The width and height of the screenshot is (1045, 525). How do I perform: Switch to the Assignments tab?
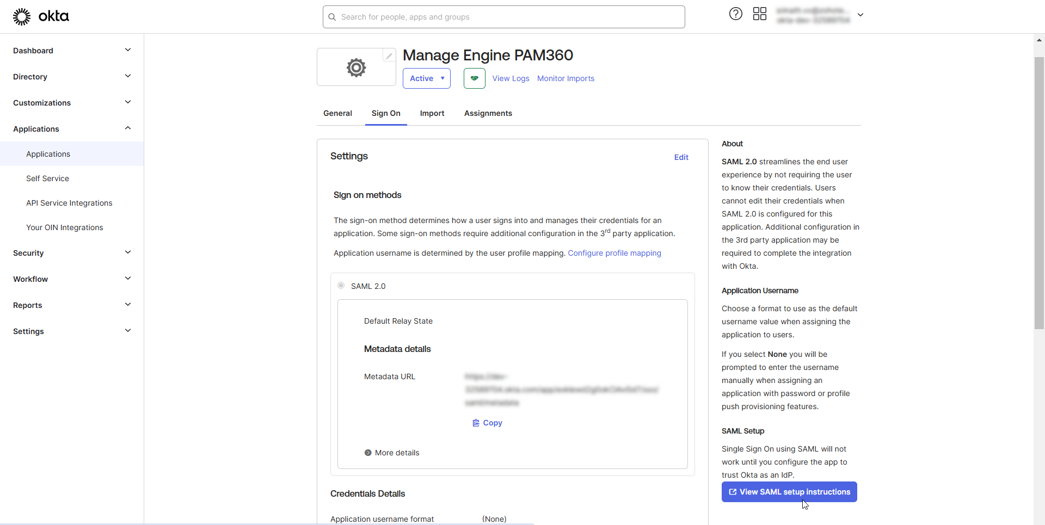[488, 113]
